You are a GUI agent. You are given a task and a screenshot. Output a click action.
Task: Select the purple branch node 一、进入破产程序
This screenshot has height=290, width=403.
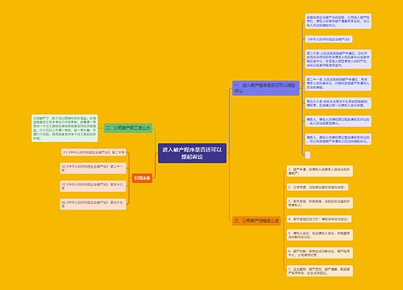pyautogui.click(x=265, y=88)
